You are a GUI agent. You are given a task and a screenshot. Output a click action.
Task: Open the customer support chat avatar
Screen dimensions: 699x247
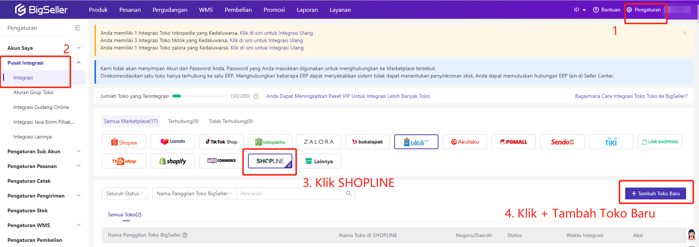(x=691, y=234)
